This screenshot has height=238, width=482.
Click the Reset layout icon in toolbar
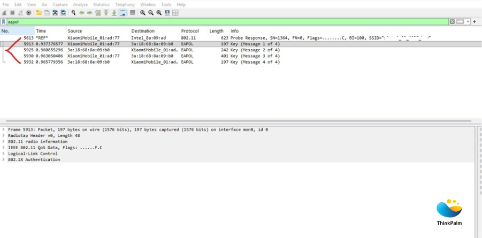click(175, 13)
